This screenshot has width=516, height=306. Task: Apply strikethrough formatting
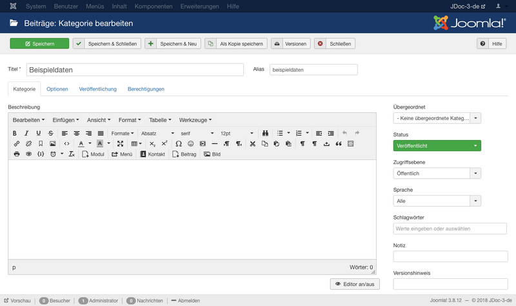point(50,133)
